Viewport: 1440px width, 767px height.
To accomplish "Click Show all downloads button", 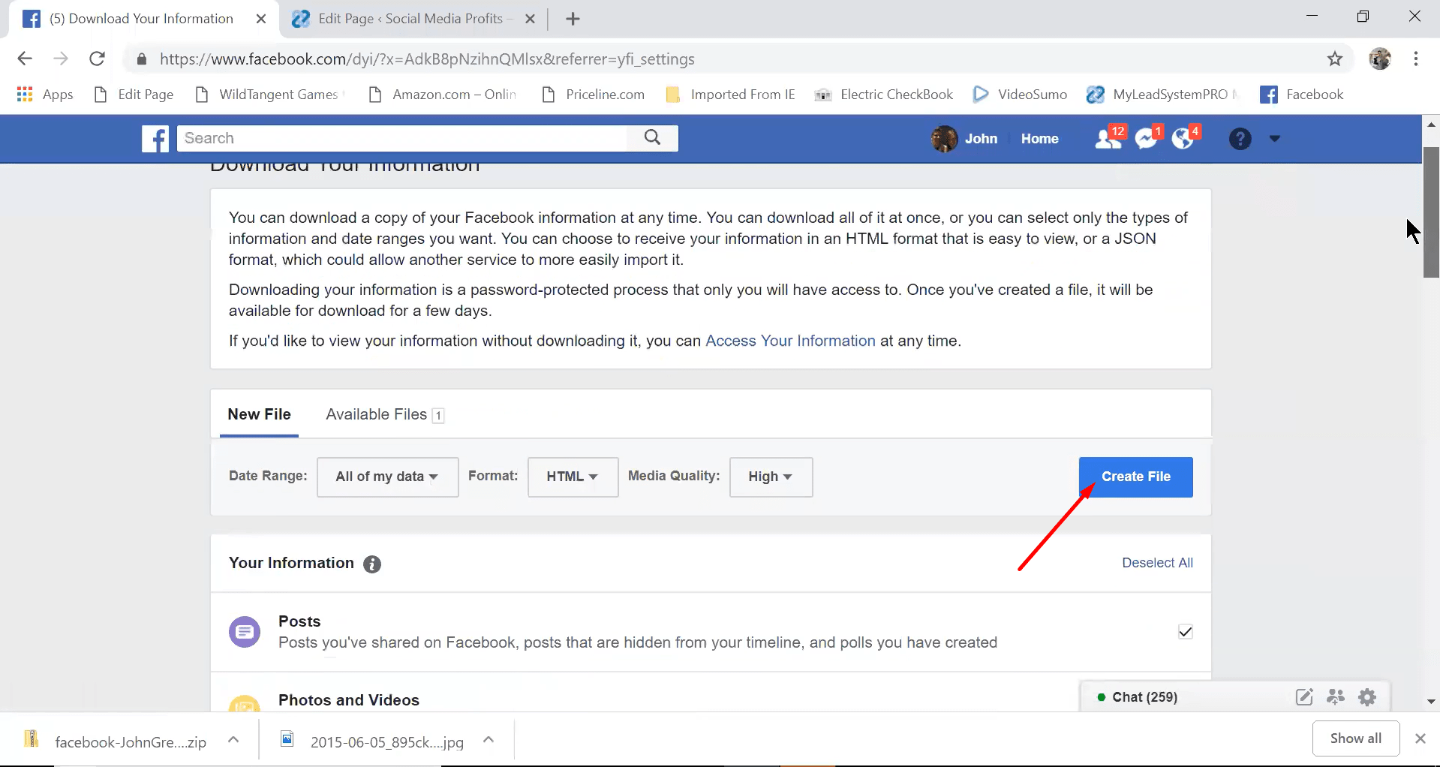I will [x=1355, y=738].
